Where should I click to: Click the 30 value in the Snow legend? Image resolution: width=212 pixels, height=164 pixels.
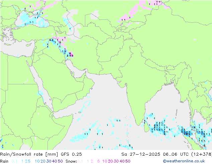(116, 161)
